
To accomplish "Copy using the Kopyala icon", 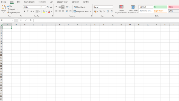I will (8, 9).
